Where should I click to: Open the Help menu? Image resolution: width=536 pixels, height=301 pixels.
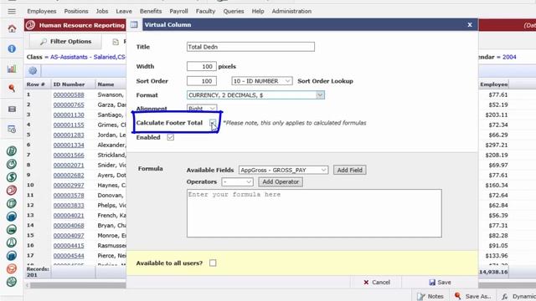click(258, 11)
